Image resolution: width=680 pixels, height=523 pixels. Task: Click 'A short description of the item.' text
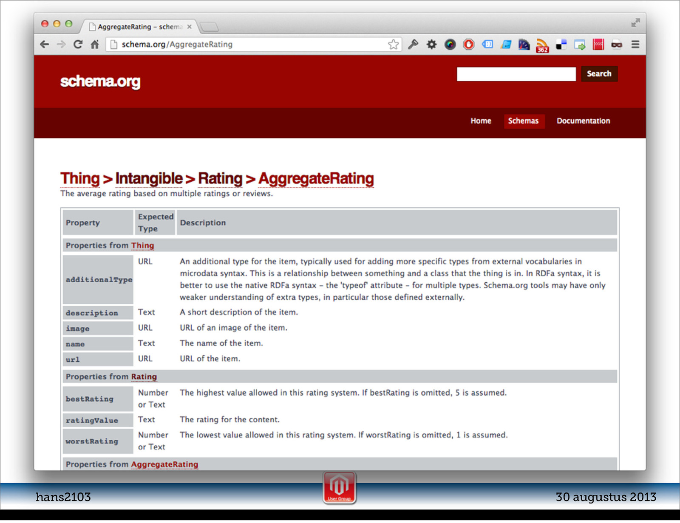(239, 312)
